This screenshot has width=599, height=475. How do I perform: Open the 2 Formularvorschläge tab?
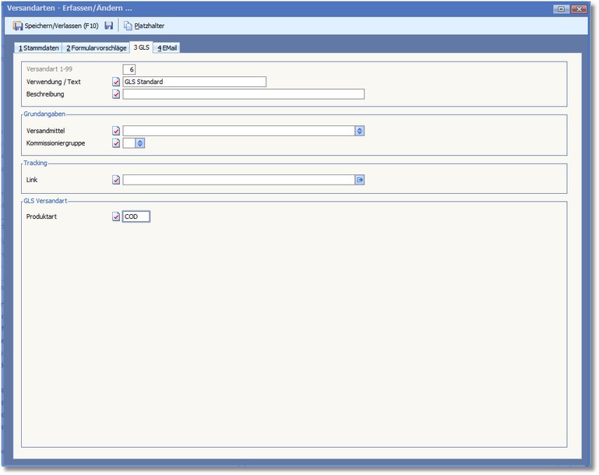tap(96, 48)
